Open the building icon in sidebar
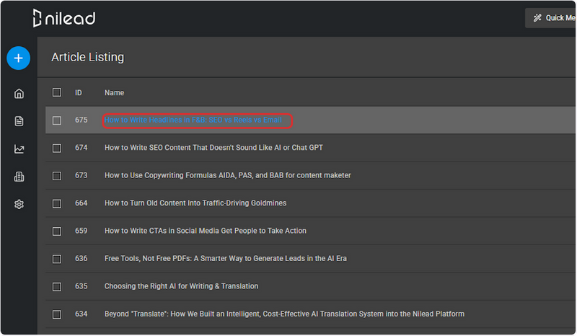 [x=19, y=177]
